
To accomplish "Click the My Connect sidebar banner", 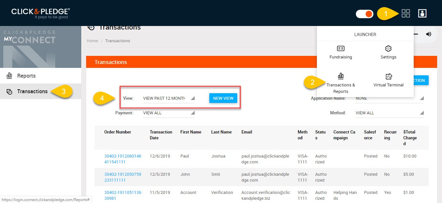I will coord(41,47).
